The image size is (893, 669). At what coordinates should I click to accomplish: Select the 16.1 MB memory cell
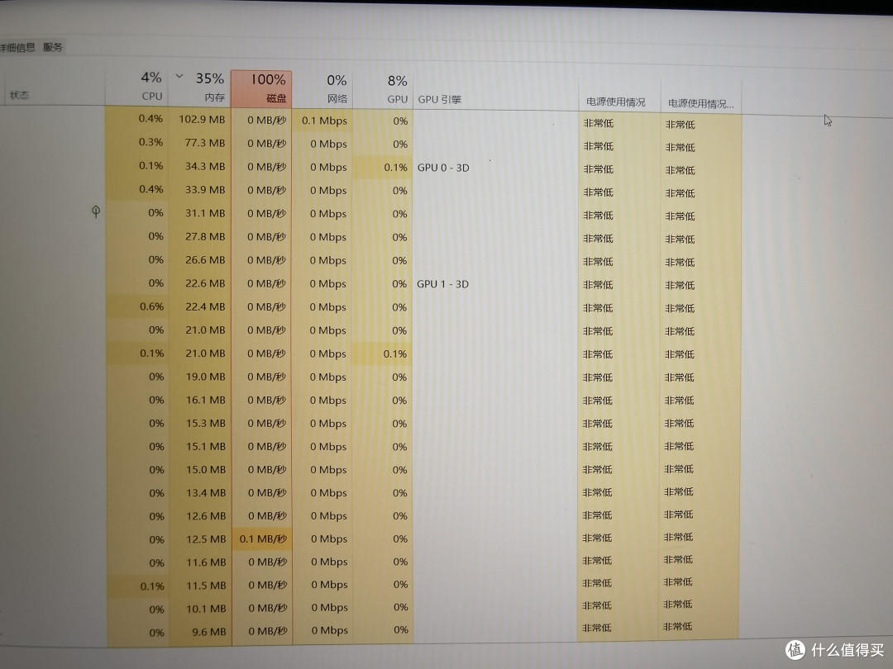200,400
